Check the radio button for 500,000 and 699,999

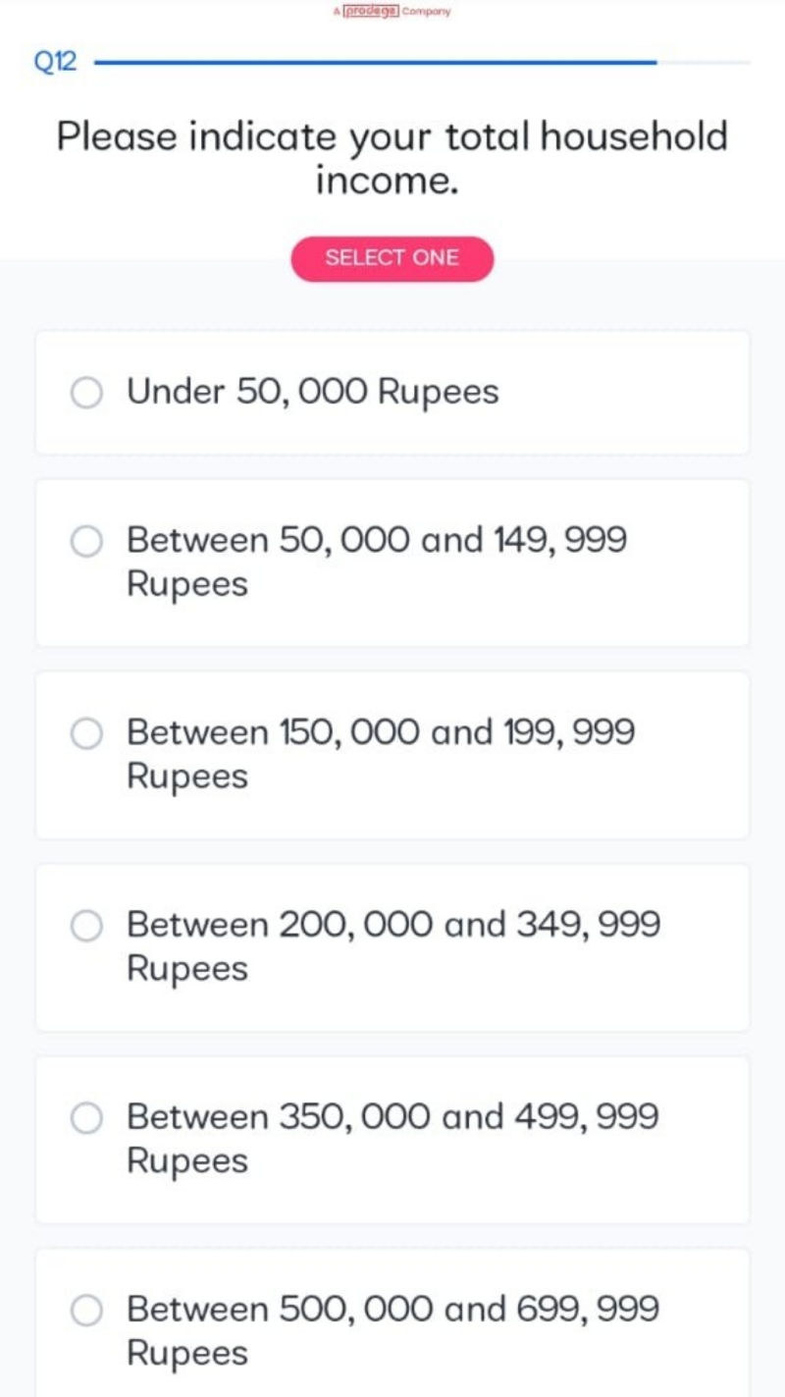click(x=86, y=1311)
